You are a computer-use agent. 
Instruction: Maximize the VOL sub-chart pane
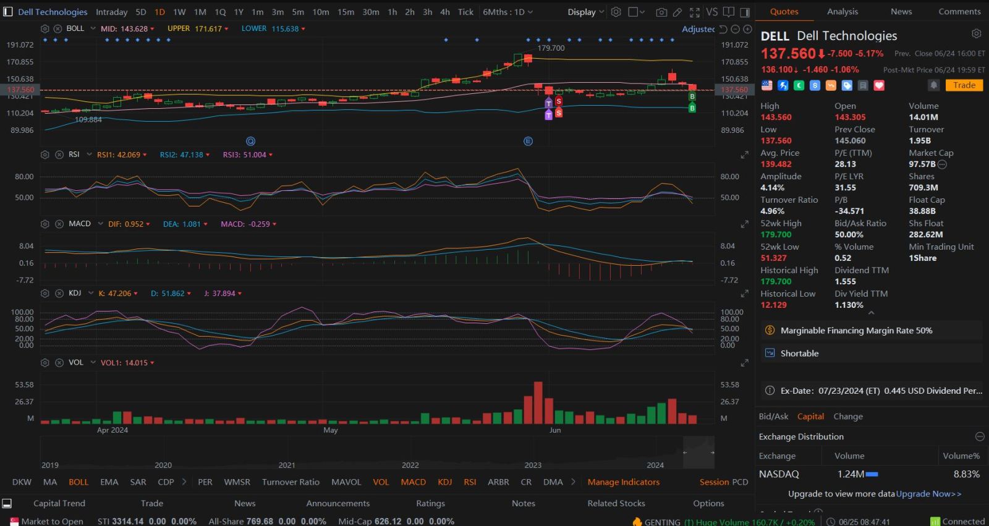coord(744,363)
